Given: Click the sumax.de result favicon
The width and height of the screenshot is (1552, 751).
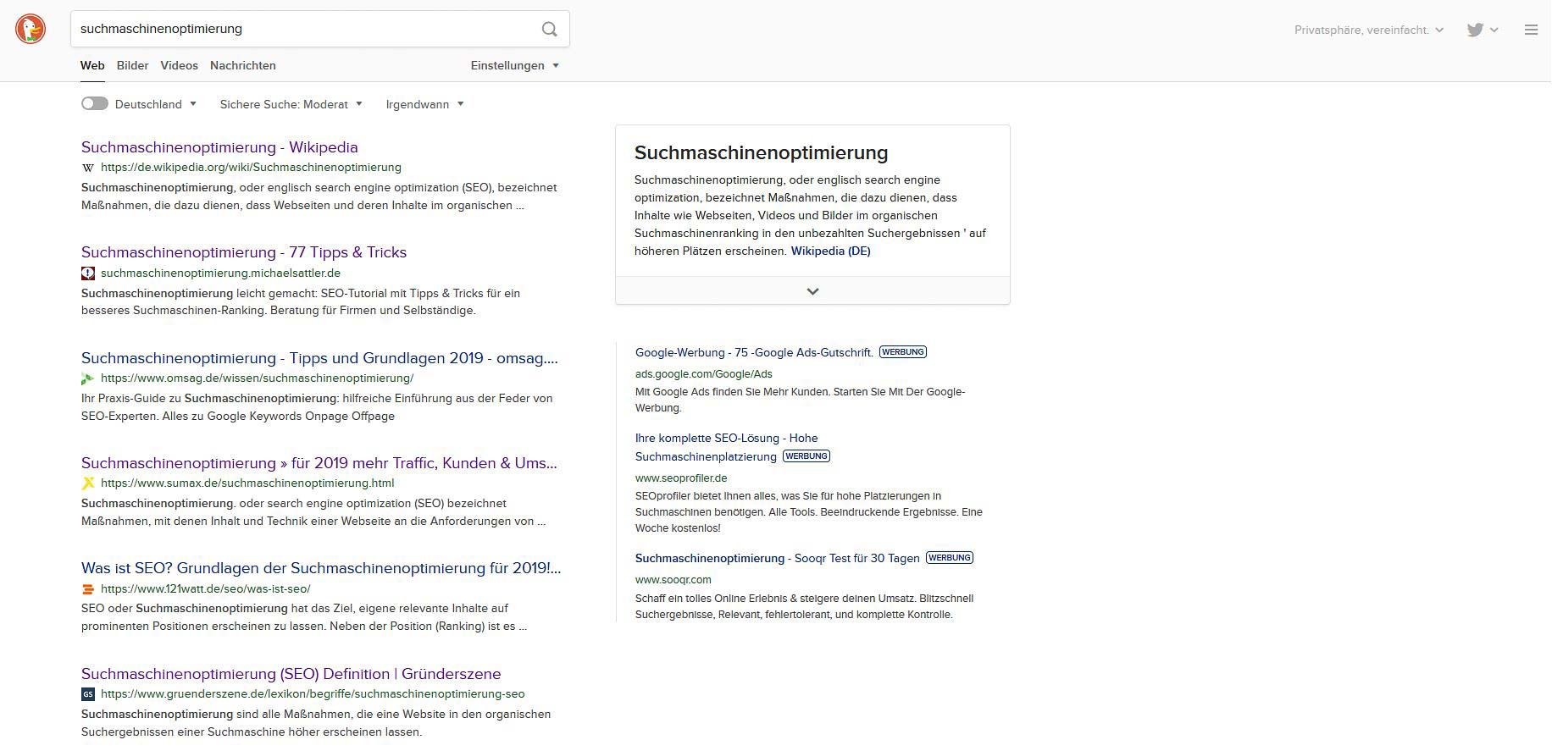Looking at the screenshot, I should (x=88, y=483).
